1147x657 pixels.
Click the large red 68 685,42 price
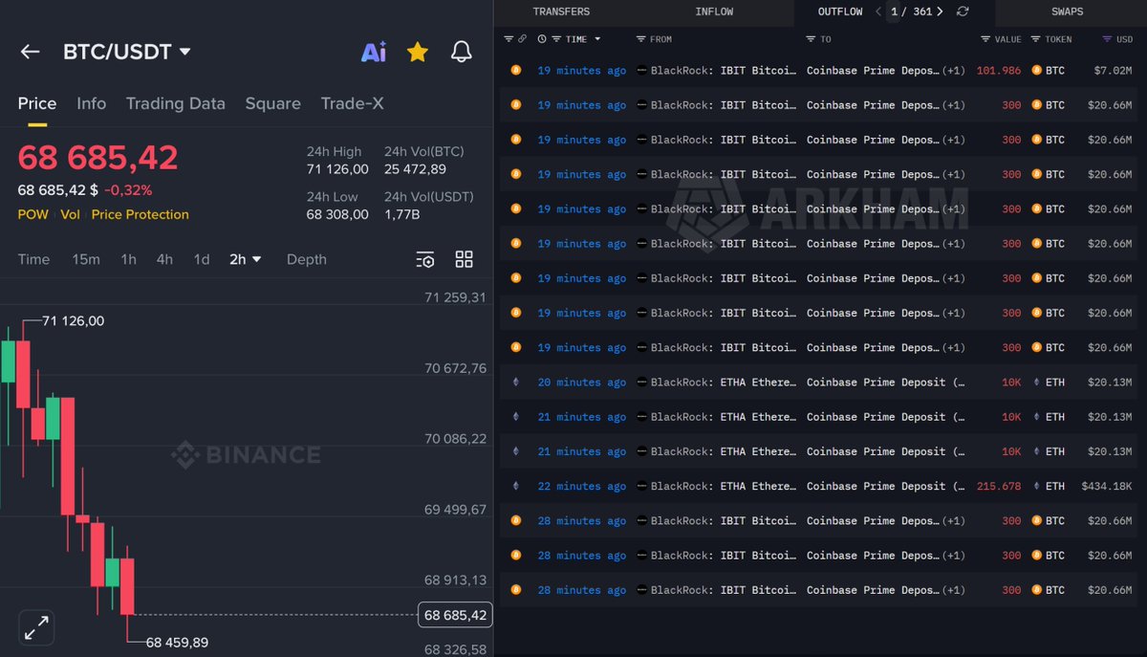pos(97,158)
